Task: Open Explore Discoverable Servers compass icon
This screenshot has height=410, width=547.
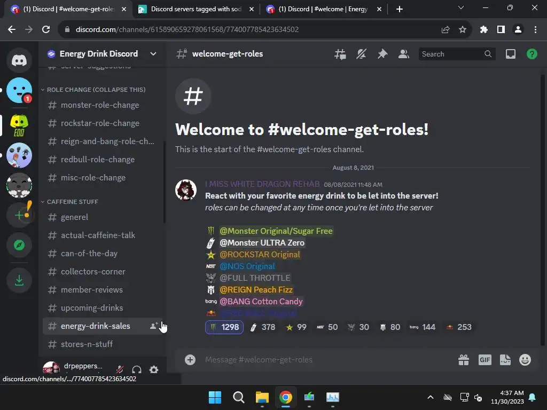Action: [19, 245]
